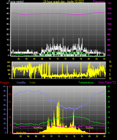
Task: Click the top 'N' compass letter
Action: [110, 62]
